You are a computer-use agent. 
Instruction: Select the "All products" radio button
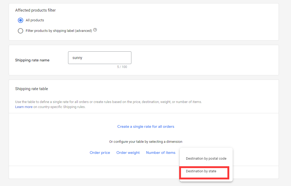point(20,20)
